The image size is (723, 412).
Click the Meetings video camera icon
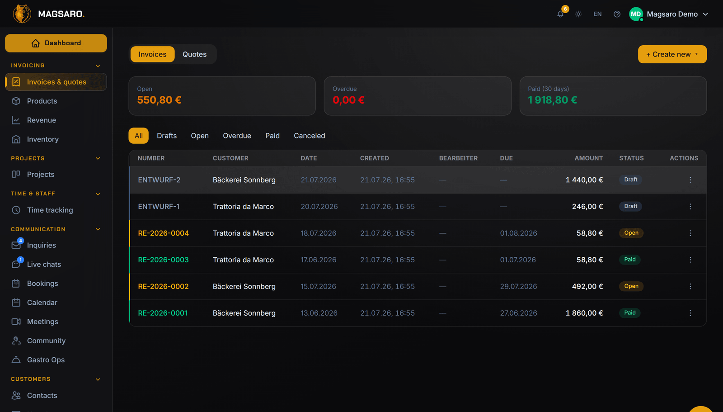(16, 322)
